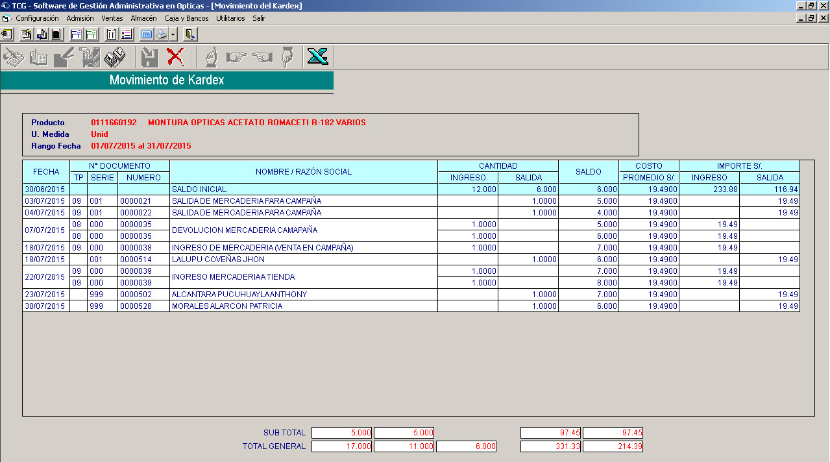The width and height of the screenshot is (830, 462).
Task: Open the Ventas menu
Action: click(112, 18)
